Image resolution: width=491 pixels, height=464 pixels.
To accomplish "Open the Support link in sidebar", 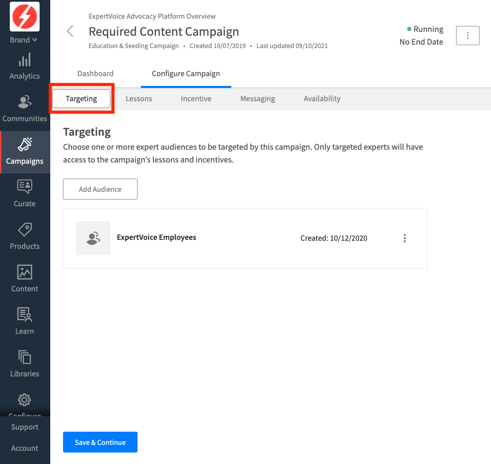I will click(x=25, y=427).
